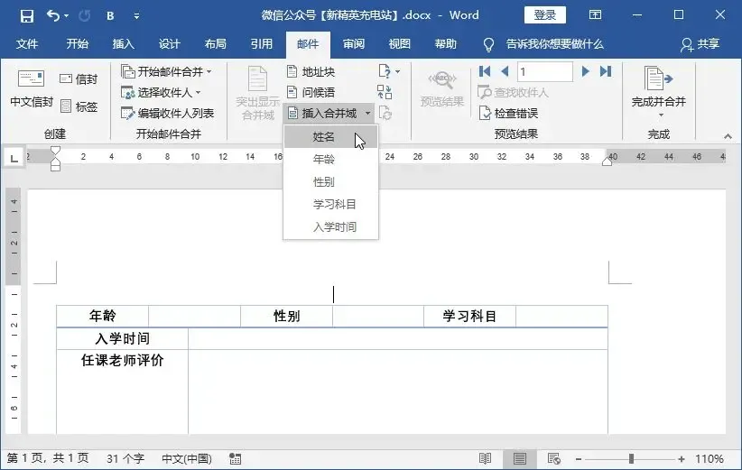This screenshot has width=742, height=470.
Task: Click the 中文信封 envelope button
Action: click(32, 89)
